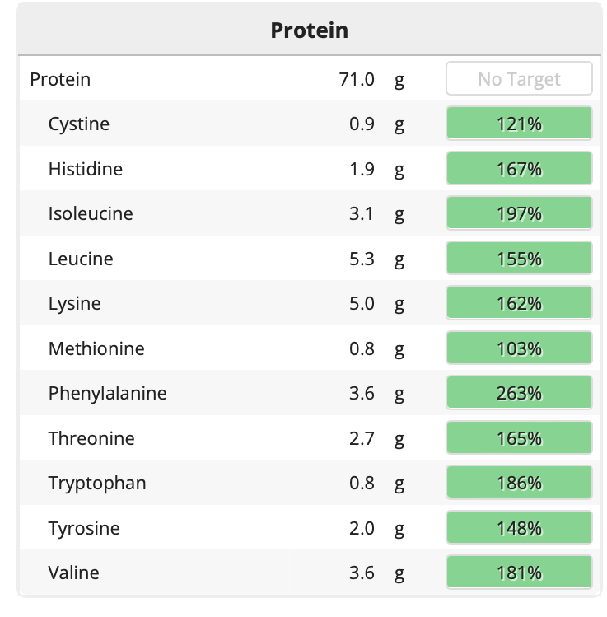Click the Cystine 121% progress bar
607x617 pixels.
click(x=519, y=124)
